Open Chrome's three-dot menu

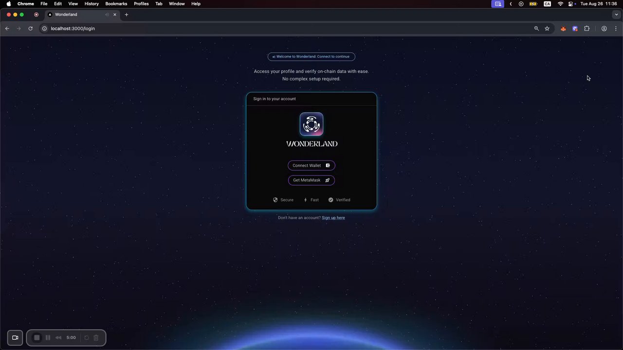(616, 29)
